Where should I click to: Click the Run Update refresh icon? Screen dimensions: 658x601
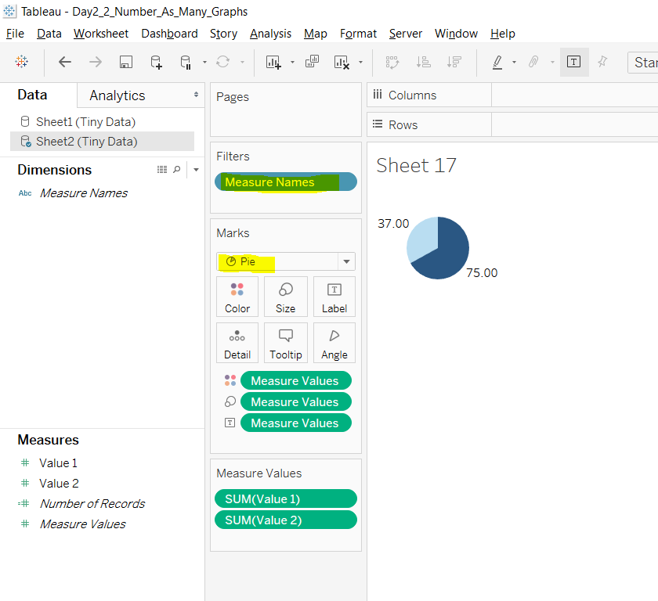point(222,62)
